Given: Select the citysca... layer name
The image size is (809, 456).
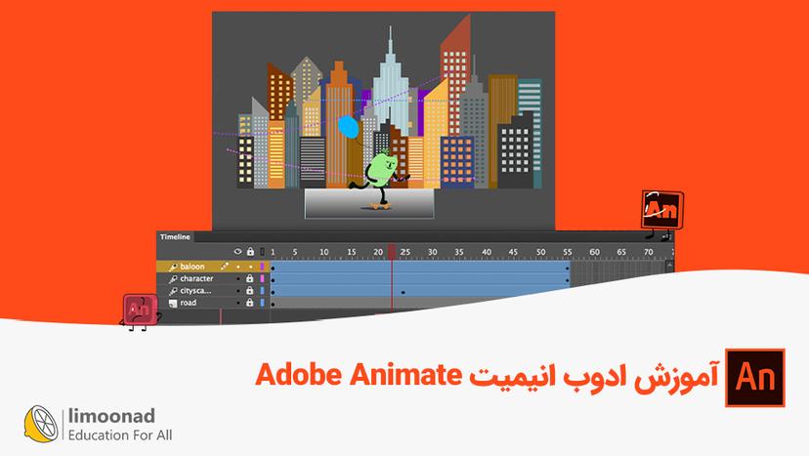Looking at the screenshot, I should (x=195, y=291).
